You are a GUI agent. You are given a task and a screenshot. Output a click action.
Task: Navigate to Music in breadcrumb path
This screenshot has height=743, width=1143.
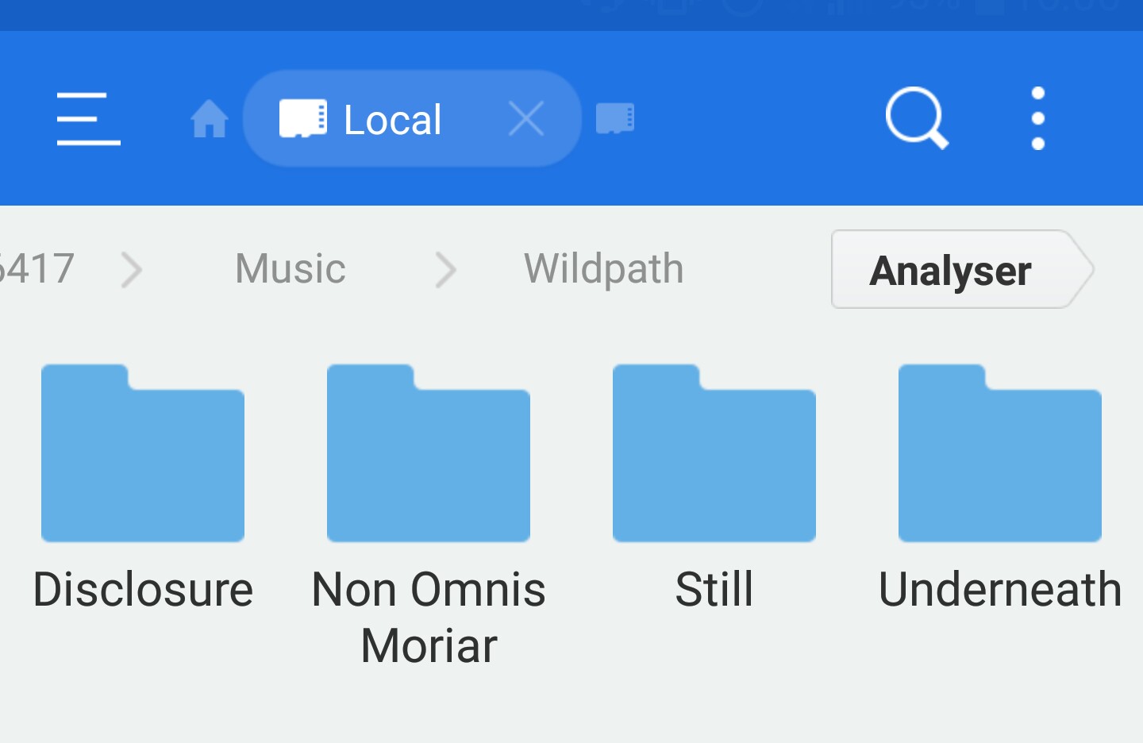(291, 268)
